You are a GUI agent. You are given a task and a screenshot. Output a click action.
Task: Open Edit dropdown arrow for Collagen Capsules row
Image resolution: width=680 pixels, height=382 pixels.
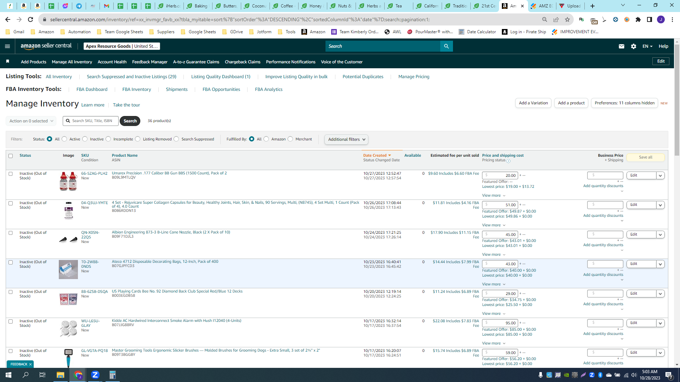pos(661,205)
